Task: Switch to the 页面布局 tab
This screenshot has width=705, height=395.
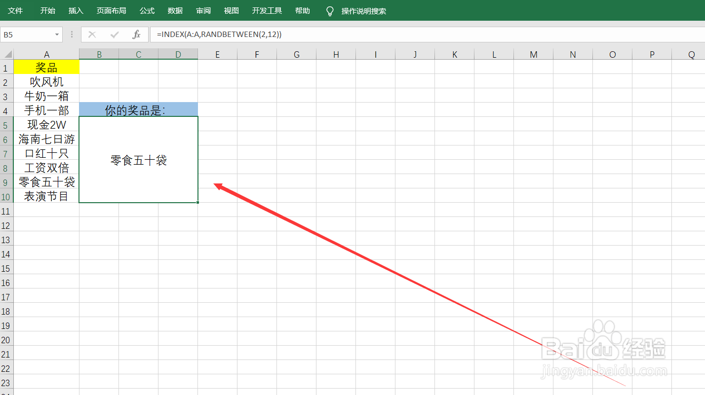Action: pyautogui.click(x=111, y=11)
